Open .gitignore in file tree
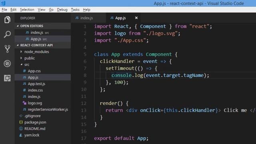 coord(43,116)
